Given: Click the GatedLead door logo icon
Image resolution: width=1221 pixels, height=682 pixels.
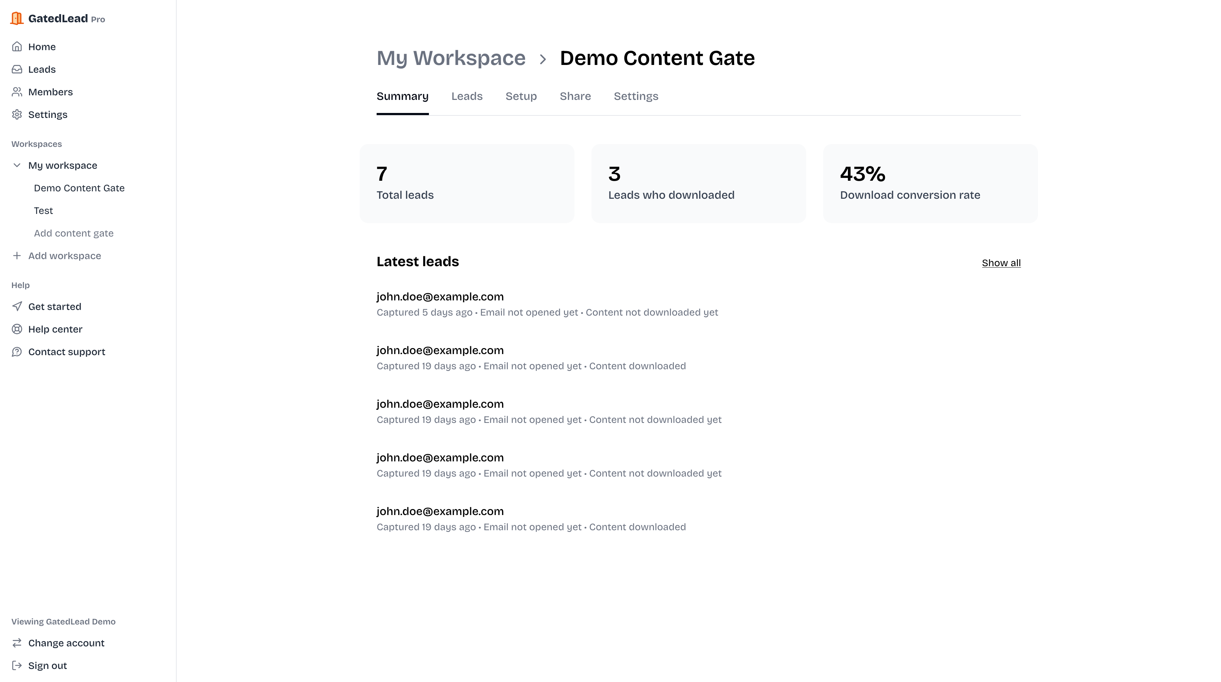Looking at the screenshot, I should (x=17, y=18).
